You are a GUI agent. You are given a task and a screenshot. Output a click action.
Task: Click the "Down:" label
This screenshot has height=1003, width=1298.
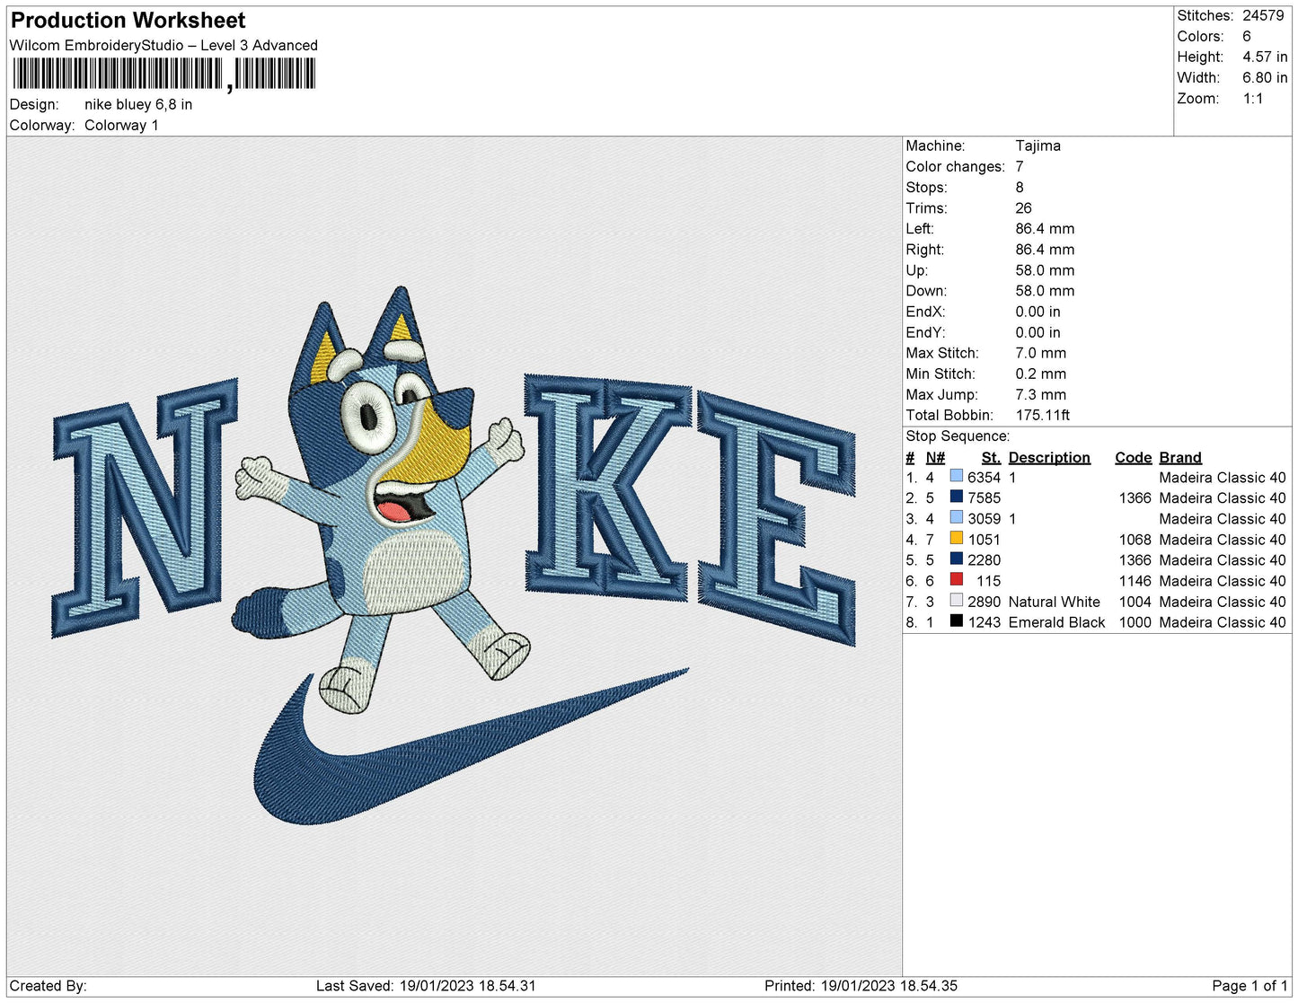(926, 291)
